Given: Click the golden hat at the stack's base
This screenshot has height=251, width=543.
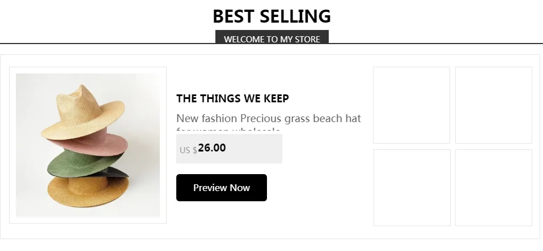Looking at the screenshot, I should coord(88,192).
